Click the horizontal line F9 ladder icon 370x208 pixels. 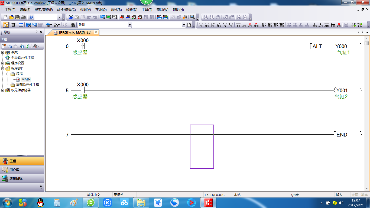(238, 25)
